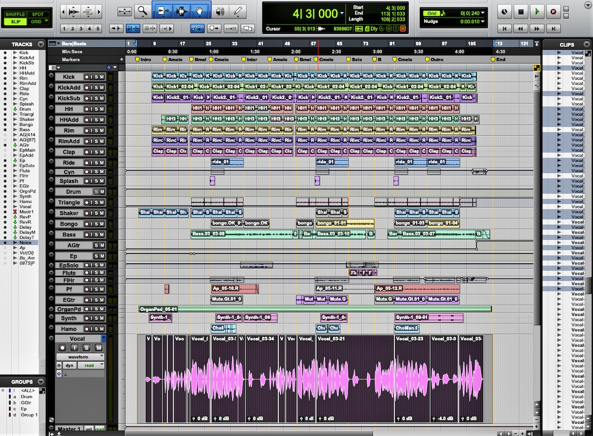Select the Grabber hand tool
Viewport: 593px width, 436px height.
pos(200,11)
